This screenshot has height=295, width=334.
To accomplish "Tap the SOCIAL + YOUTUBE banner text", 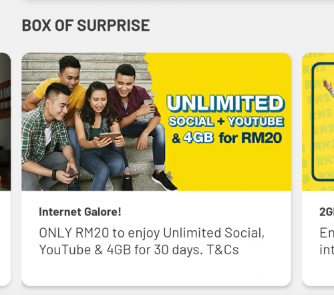I will (226, 122).
